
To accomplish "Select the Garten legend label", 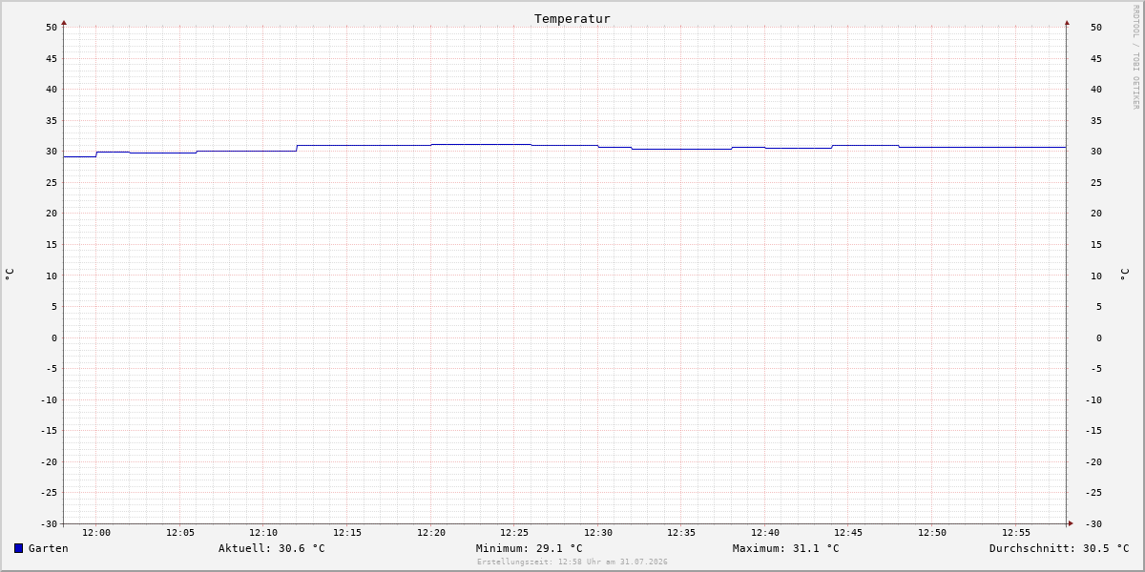I will (x=49, y=548).
